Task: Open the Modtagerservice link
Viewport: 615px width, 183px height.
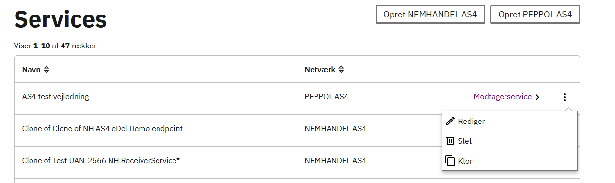Action: coord(503,97)
